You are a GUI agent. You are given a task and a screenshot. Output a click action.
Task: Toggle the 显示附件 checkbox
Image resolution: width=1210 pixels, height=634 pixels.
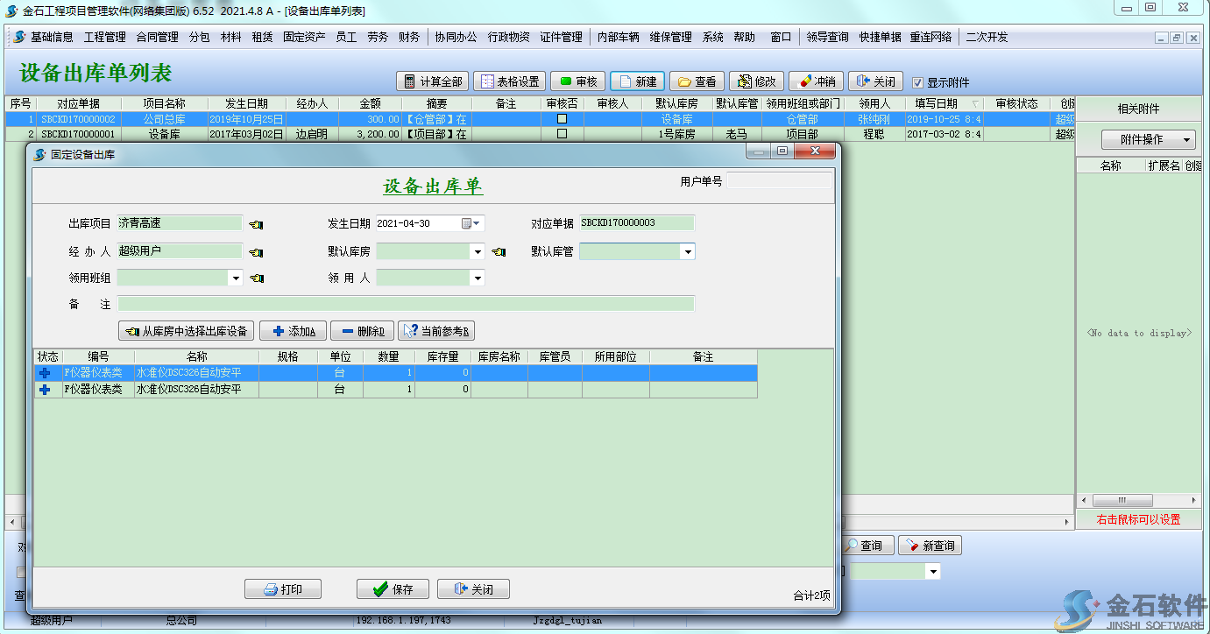coord(917,82)
